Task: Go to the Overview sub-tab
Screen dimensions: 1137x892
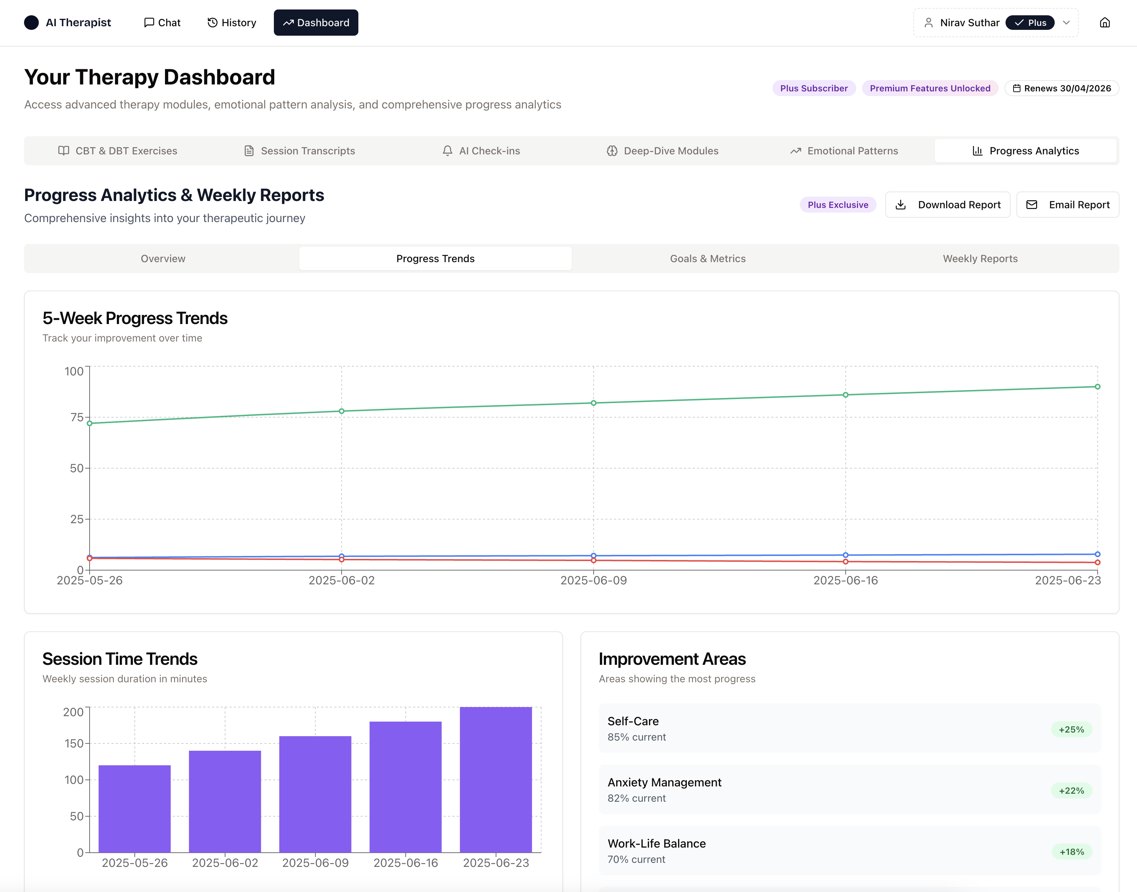Action: click(x=162, y=258)
